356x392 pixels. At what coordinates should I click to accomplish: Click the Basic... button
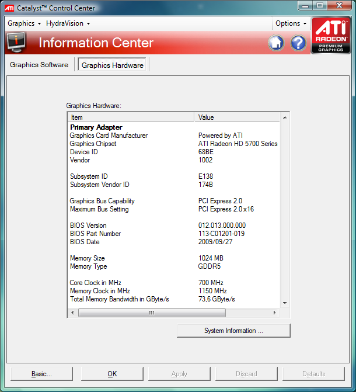pos(41,374)
